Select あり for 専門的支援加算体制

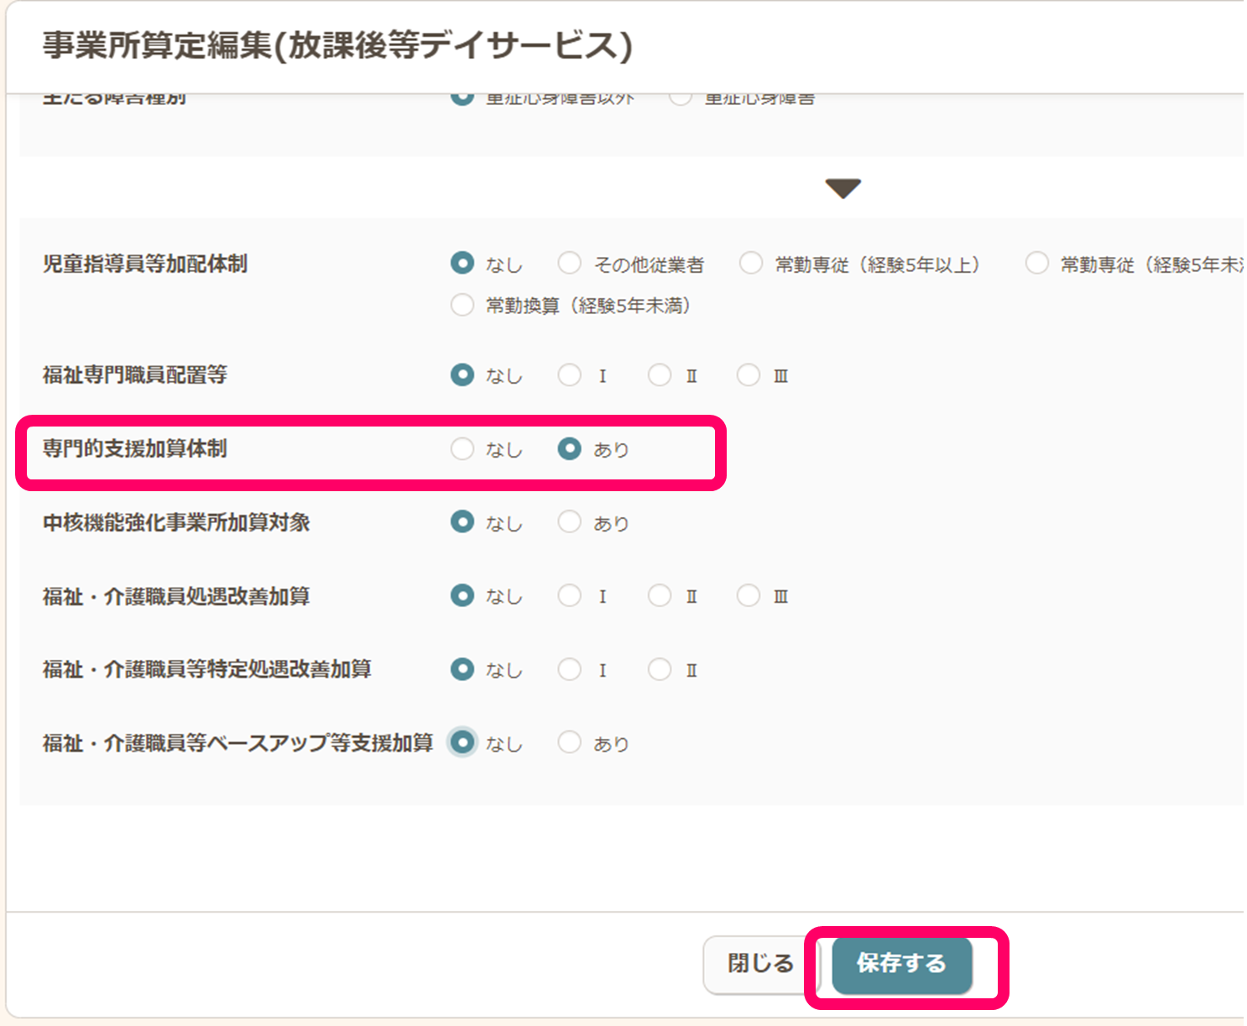570,449
